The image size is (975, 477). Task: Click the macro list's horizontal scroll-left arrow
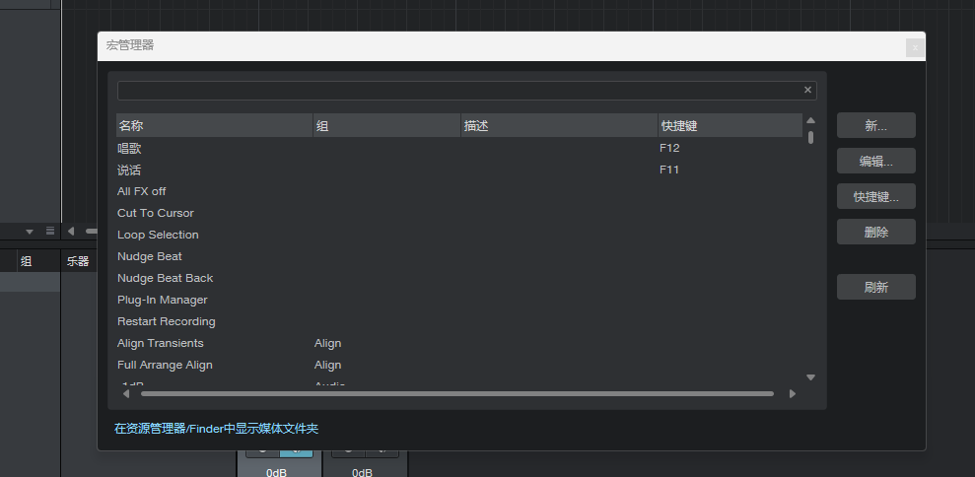point(126,393)
